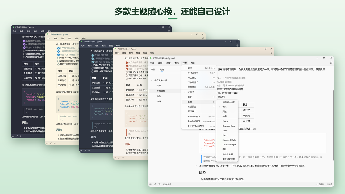Click eye icon in front window status bar
345x194 pixels.
(159, 184)
